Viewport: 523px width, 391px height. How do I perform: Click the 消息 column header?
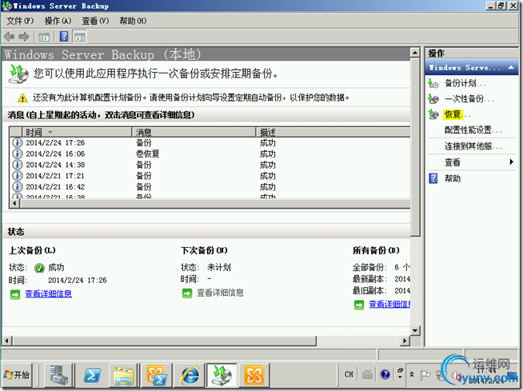tap(194, 132)
